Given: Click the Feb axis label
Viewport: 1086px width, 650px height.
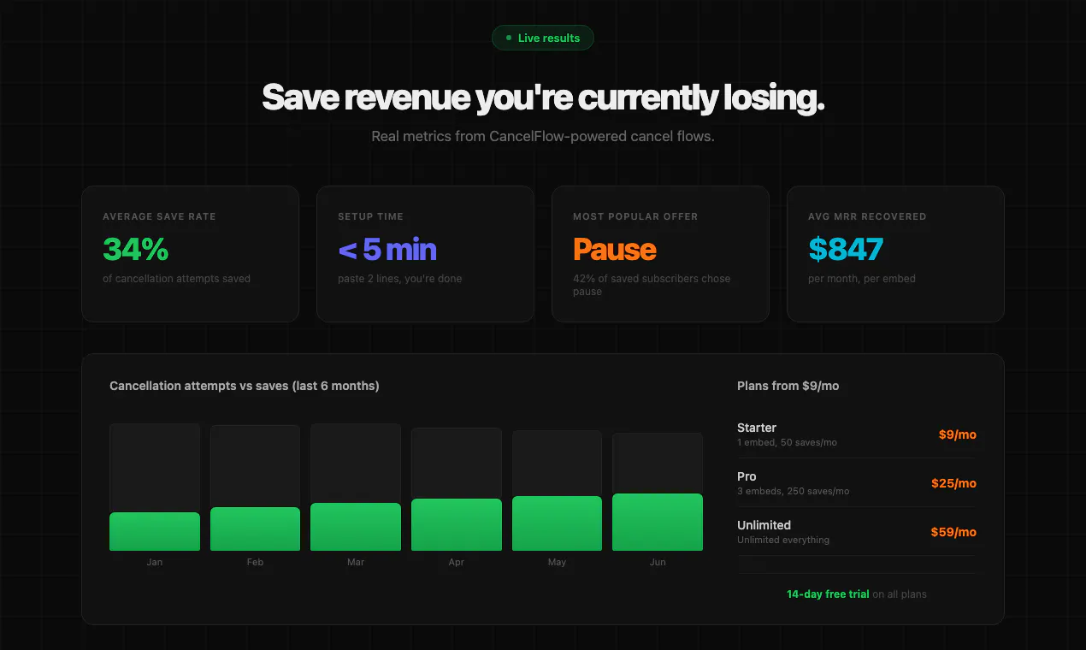Looking at the screenshot, I should click(x=255, y=562).
